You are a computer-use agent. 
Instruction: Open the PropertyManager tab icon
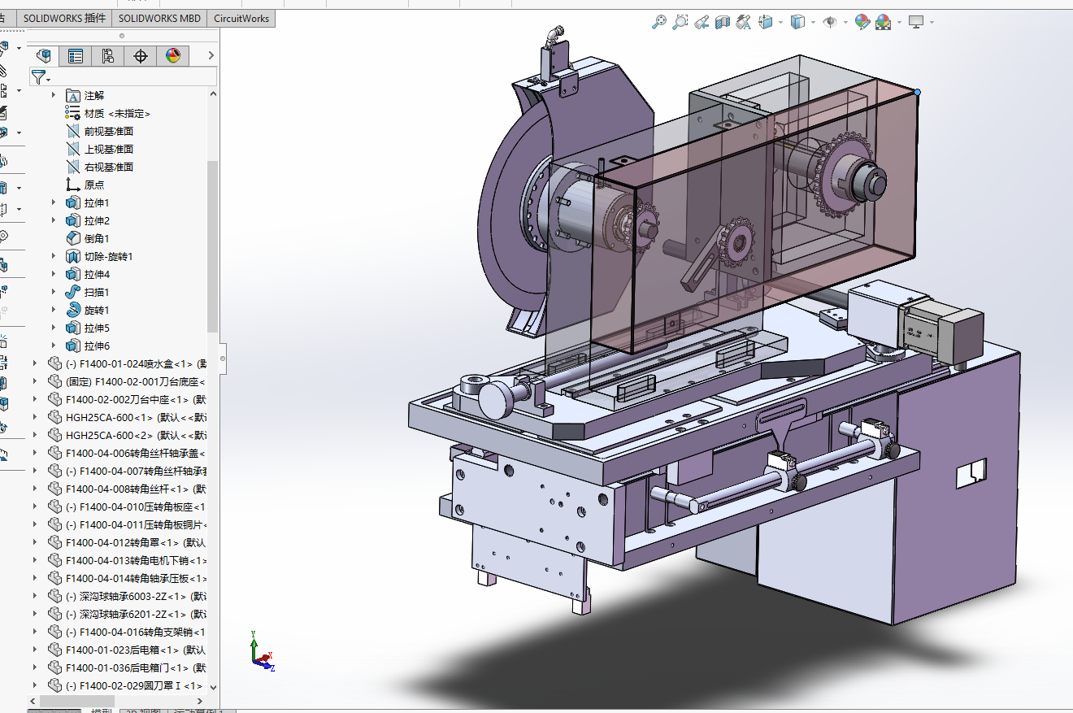pos(76,56)
